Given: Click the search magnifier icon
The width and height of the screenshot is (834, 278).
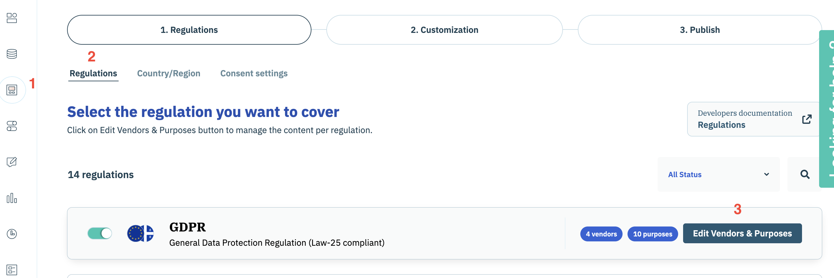Looking at the screenshot, I should pyautogui.click(x=805, y=174).
